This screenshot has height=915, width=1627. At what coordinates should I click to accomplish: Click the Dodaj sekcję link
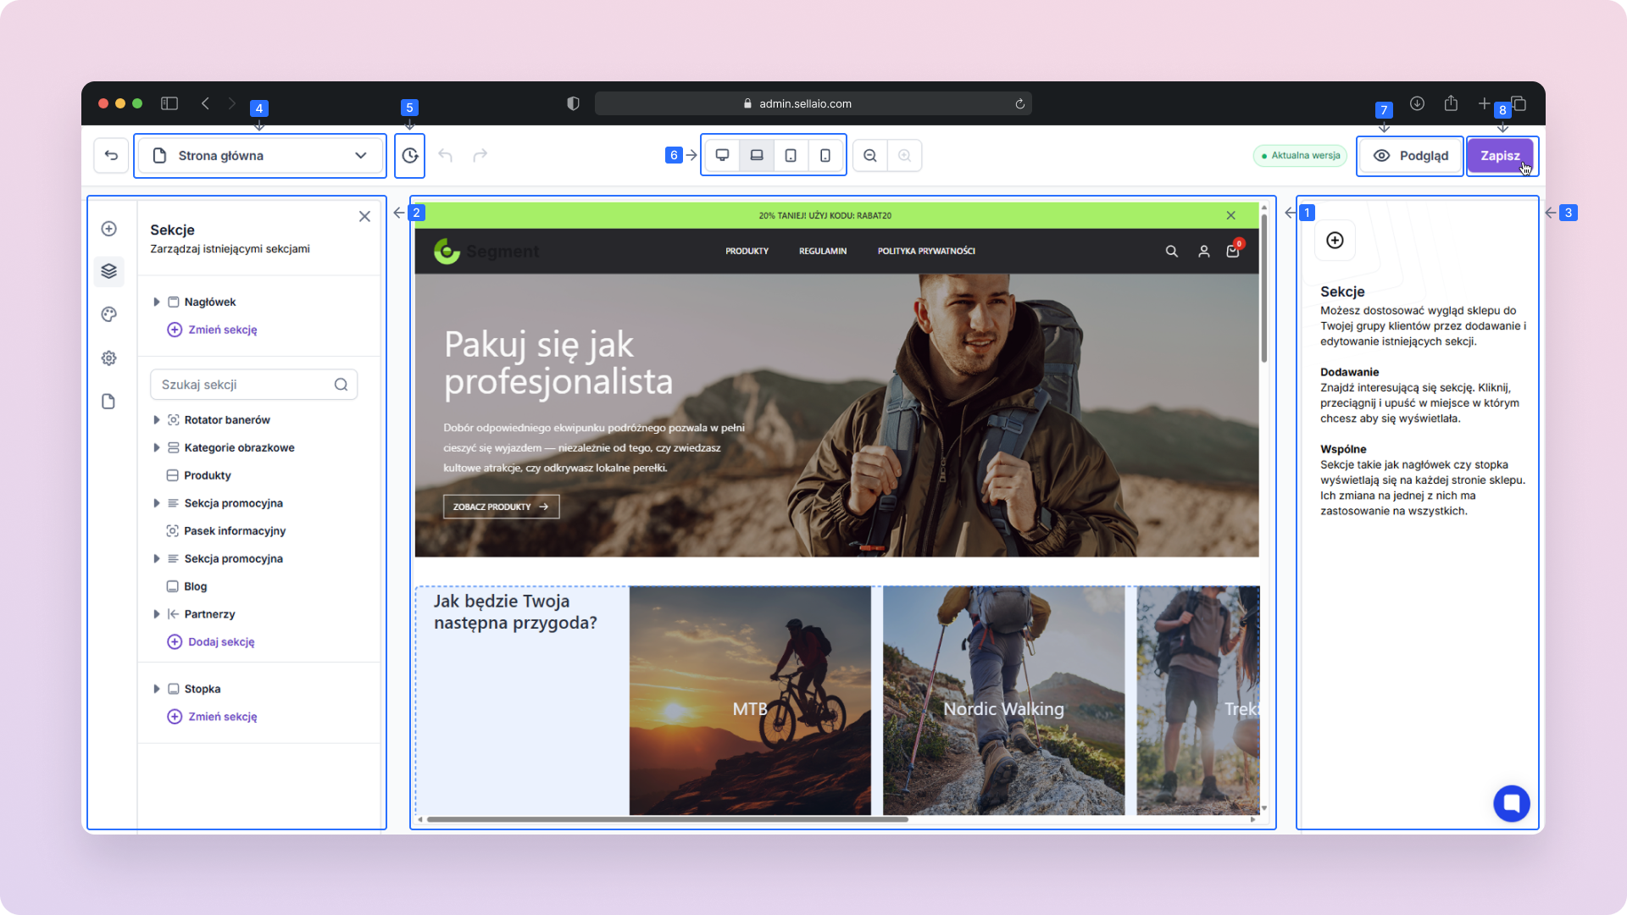tap(221, 642)
